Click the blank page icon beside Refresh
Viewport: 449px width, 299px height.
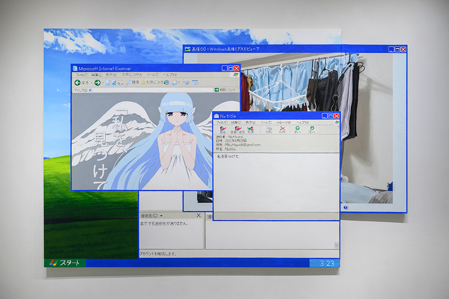coord(108,83)
